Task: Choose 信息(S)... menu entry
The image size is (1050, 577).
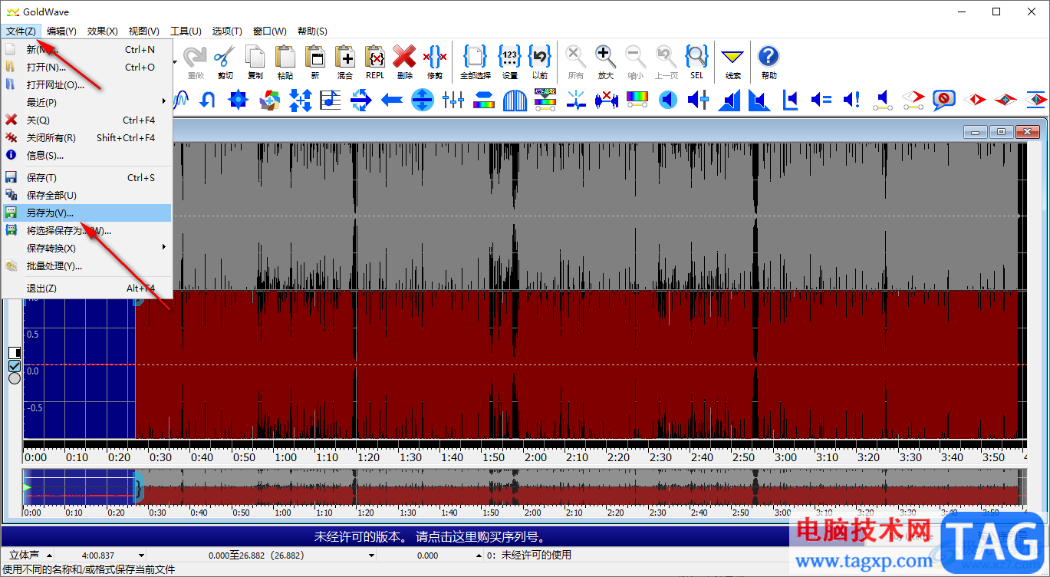Action: (x=87, y=155)
